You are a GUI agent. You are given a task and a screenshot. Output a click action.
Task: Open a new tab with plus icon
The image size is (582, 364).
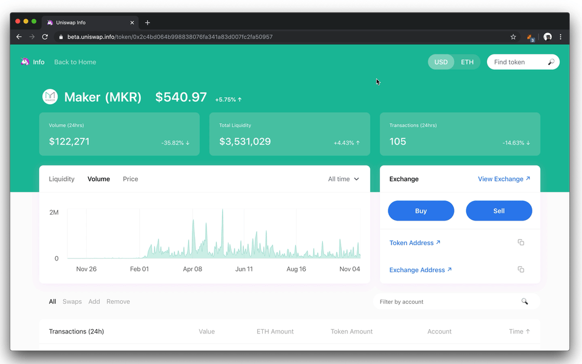148,23
